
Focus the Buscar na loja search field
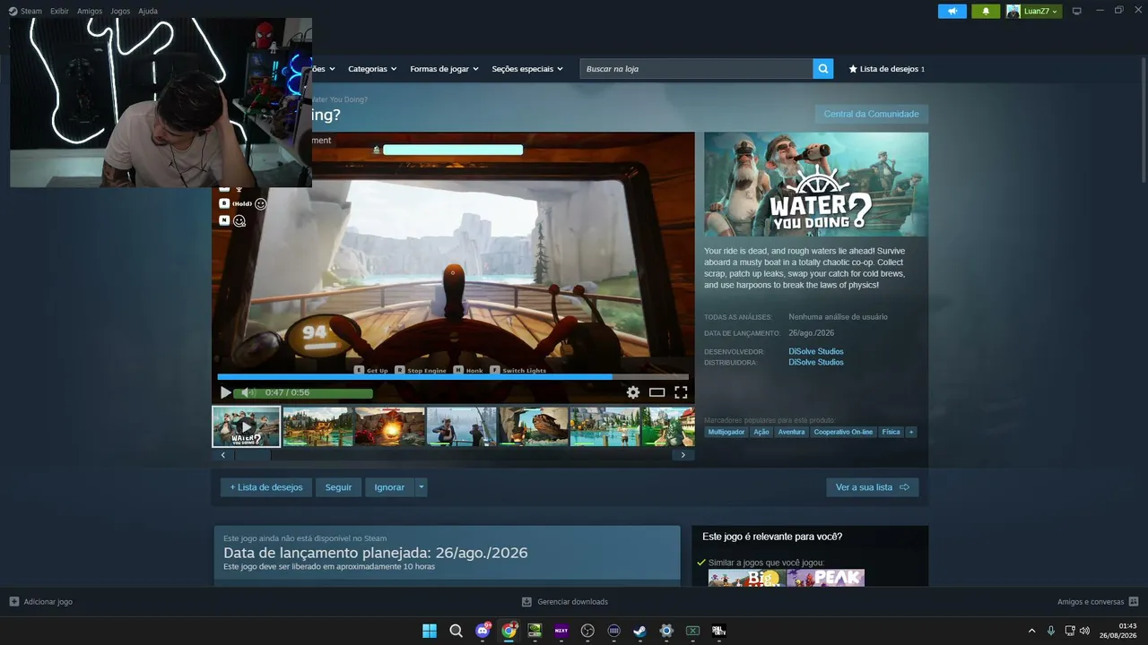tap(697, 69)
